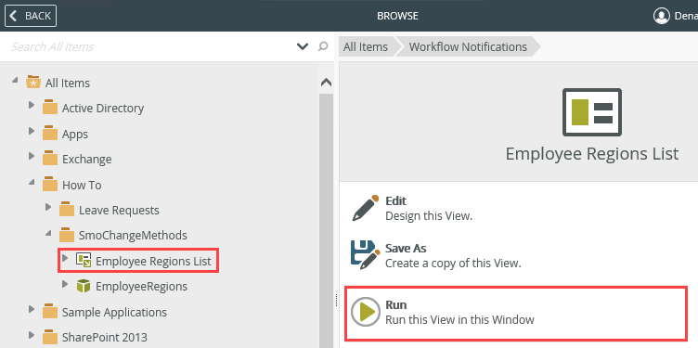698x348 pixels.
Task: Click the tree panel vertical scrollbar track
Action: (327, 220)
